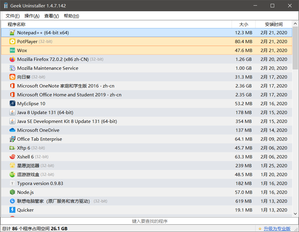
Task: Select the Notepad++ (64-bit x64) row name
Action: [x=43, y=33]
